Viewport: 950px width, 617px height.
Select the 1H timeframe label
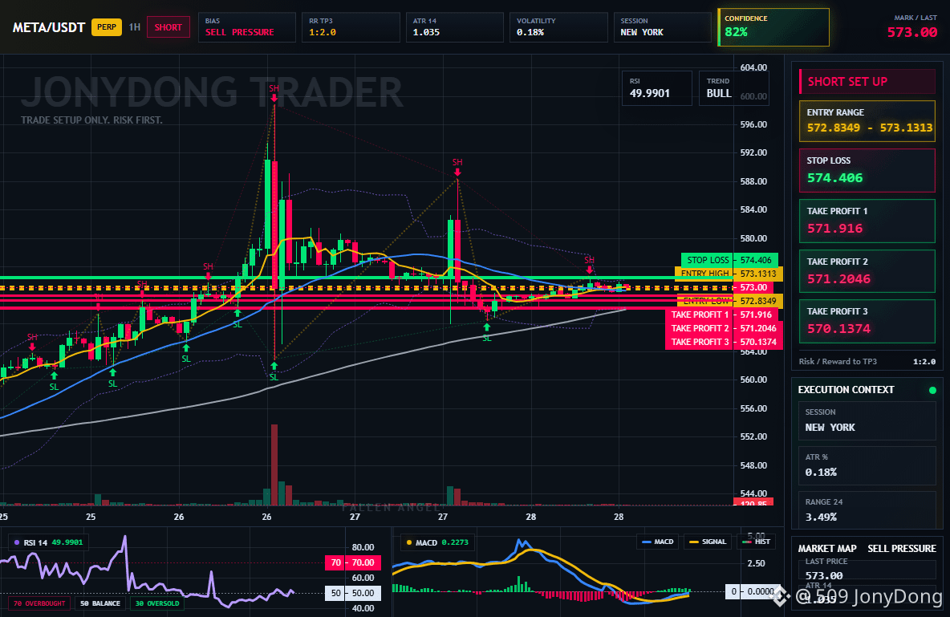click(135, 27)
